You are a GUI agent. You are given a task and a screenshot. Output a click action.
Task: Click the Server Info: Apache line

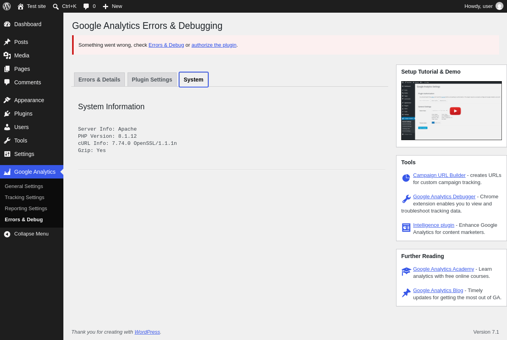point(107,129)
